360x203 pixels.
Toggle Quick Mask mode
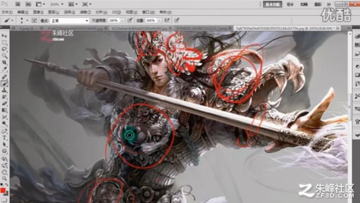[4, 200]
